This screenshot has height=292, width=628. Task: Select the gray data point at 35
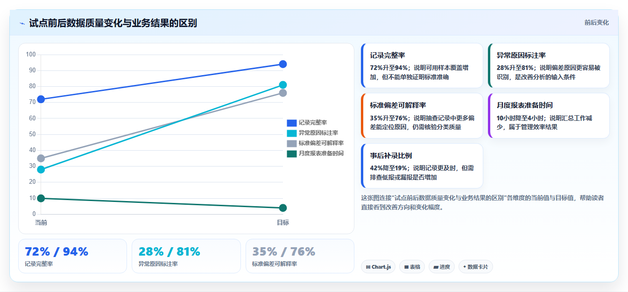[x=41, y=158]
